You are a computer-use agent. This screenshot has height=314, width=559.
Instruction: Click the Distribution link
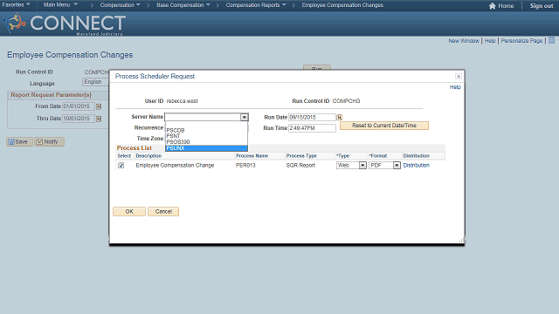coord(417,166)
